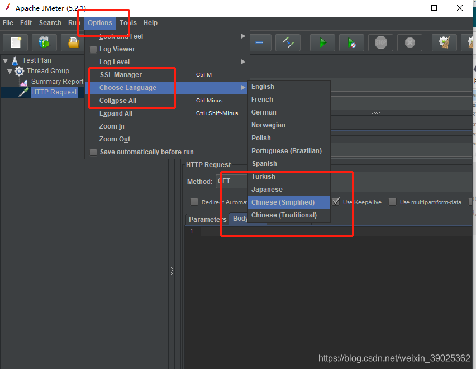Screen dimensions: 476x369
Task: Click the Toggle toolbar icon
Action: [288, 42]
